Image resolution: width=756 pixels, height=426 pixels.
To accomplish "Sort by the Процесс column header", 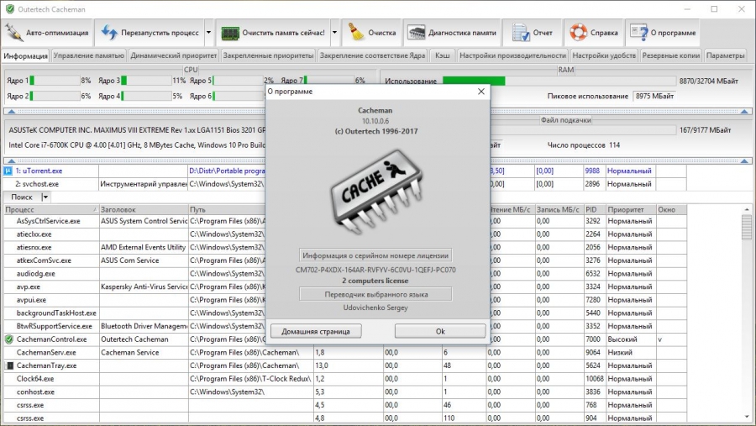I will coord(51,209).
